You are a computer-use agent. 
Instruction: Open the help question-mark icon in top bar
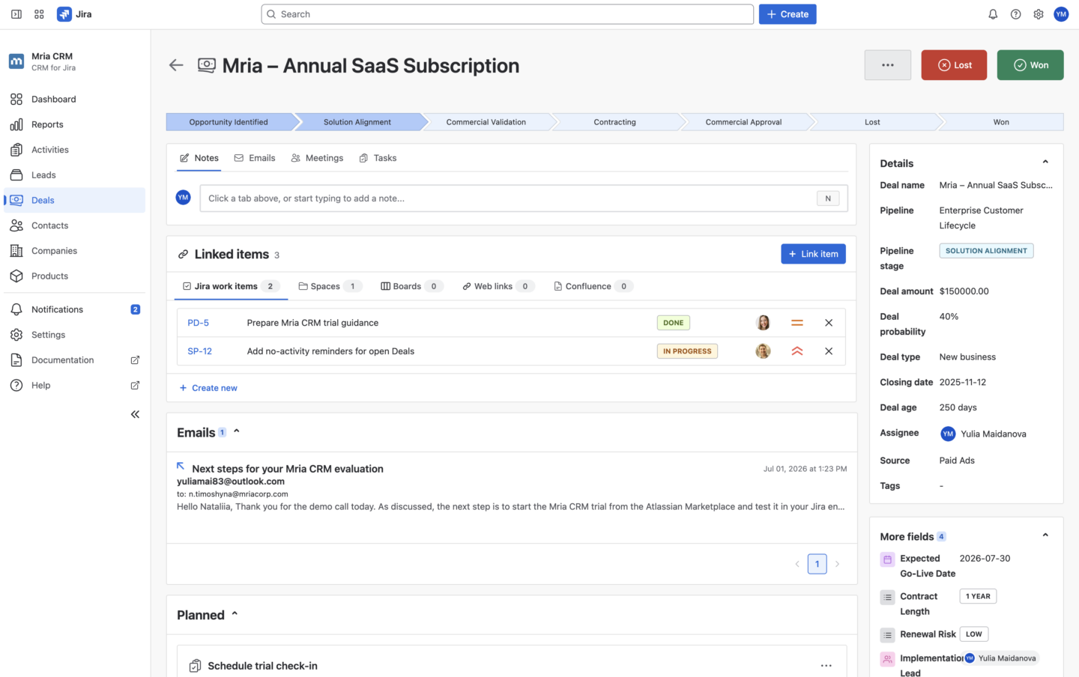click(x=1015, y=14)
